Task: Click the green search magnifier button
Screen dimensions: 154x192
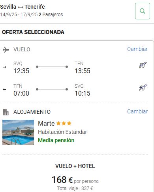Action: [x=143, y=11]
